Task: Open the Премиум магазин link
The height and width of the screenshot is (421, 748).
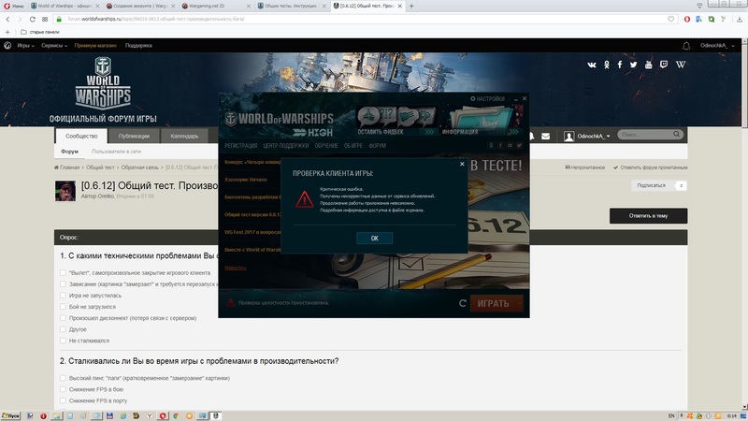Action: coord(95,46)
